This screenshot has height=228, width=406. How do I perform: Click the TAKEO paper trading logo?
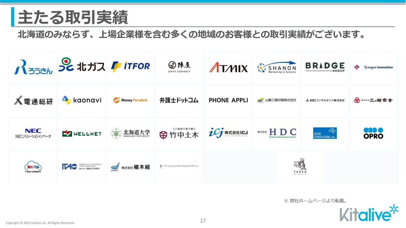(x=300, y=167)
